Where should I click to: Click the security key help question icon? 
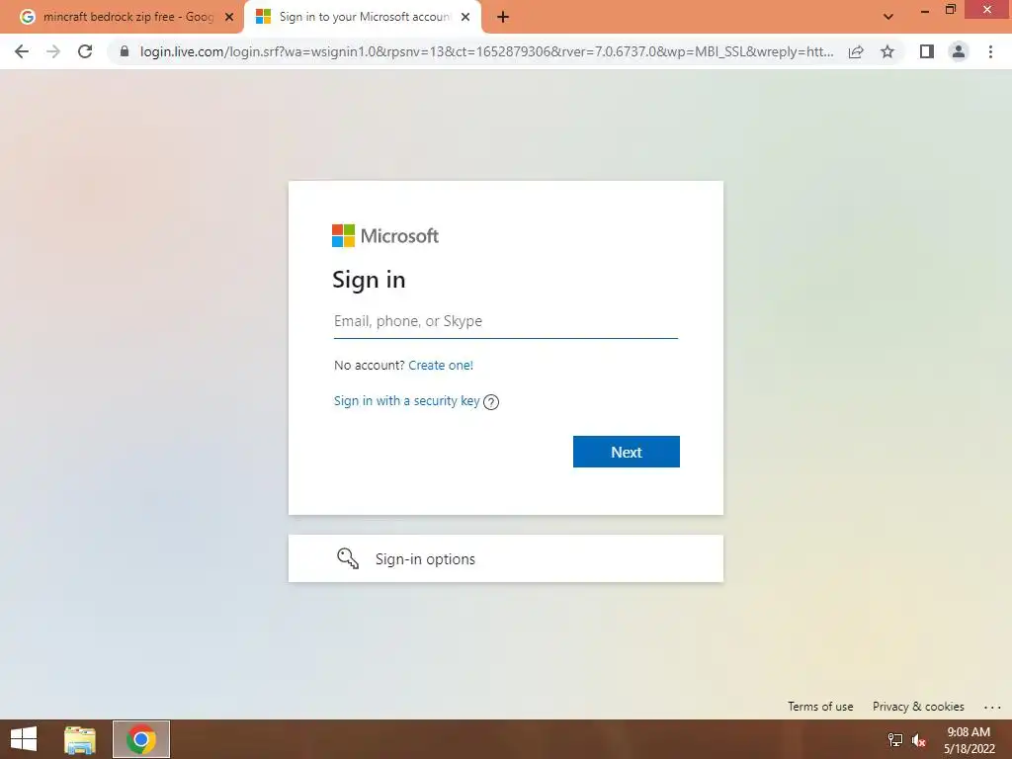click(x=491, y=402)
